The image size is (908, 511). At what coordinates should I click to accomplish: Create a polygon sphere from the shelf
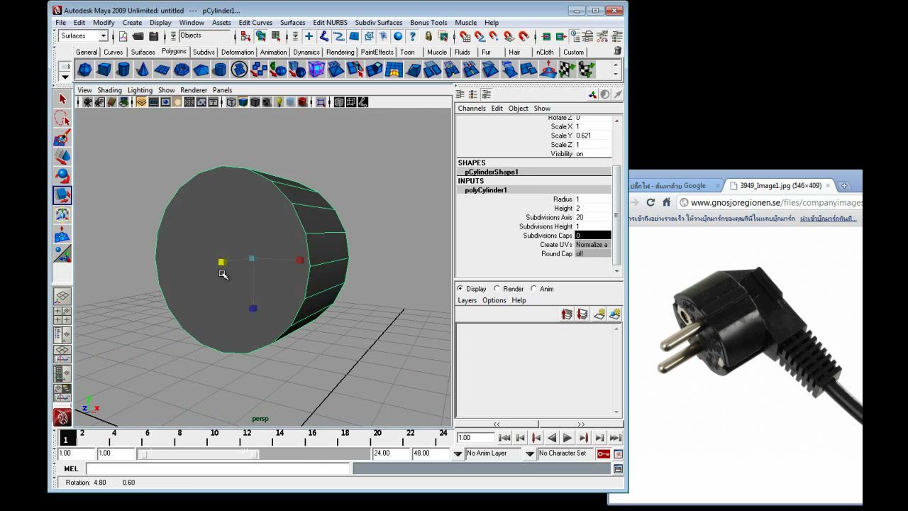tap(84, 70)
